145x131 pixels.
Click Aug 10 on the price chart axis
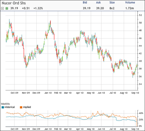pos(124,93)
